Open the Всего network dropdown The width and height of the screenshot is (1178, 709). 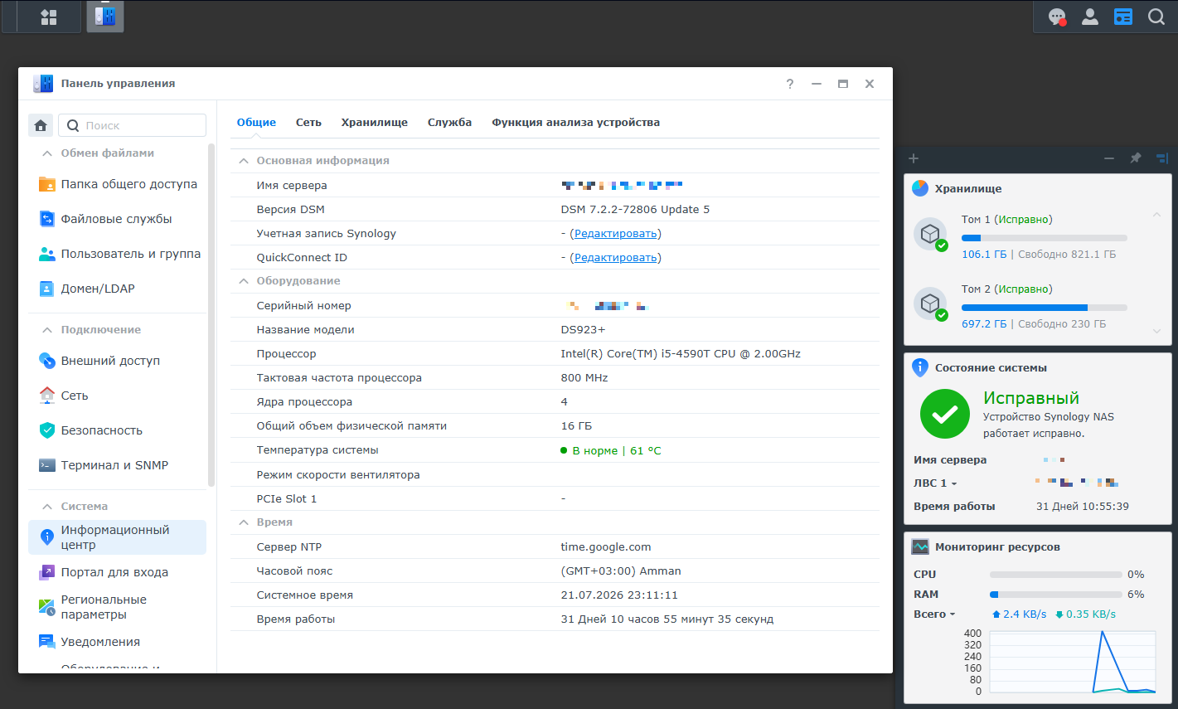tap(934, 614)
